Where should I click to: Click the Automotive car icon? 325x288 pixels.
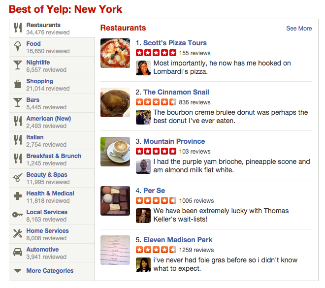(x=18, y=253)
